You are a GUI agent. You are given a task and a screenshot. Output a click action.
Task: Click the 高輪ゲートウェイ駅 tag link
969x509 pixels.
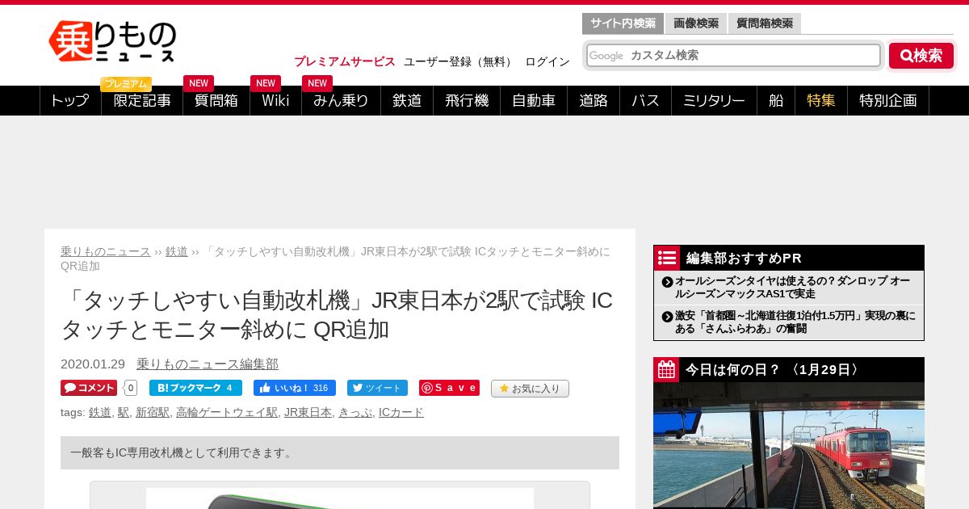coord(227,412)
